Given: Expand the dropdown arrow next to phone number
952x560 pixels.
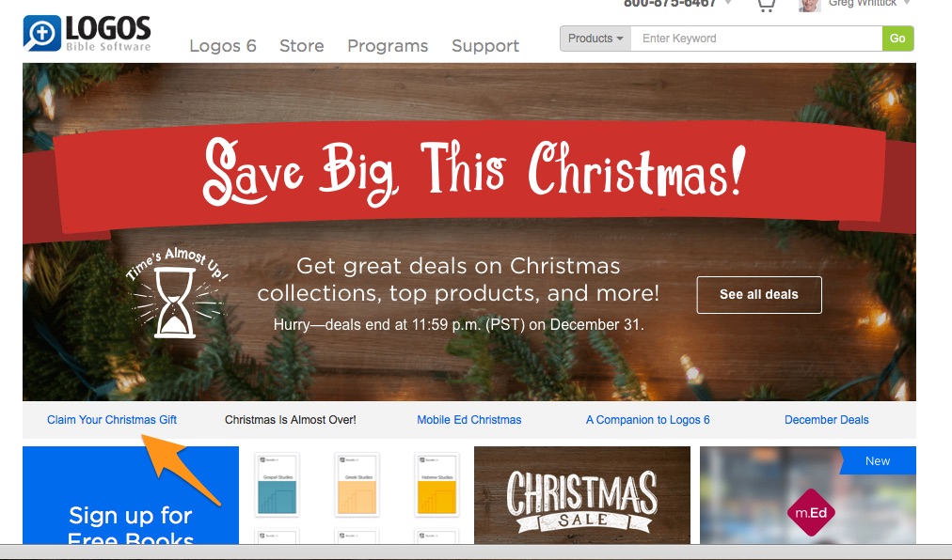Looking at the screenshot, I should pyautogui.click(x=728, y=3).
